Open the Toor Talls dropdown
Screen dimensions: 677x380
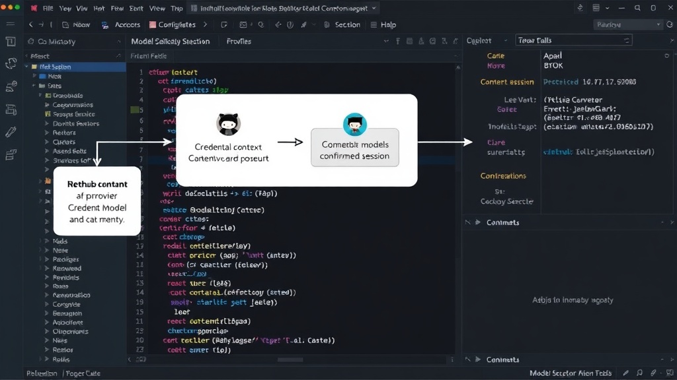[574, 40]
